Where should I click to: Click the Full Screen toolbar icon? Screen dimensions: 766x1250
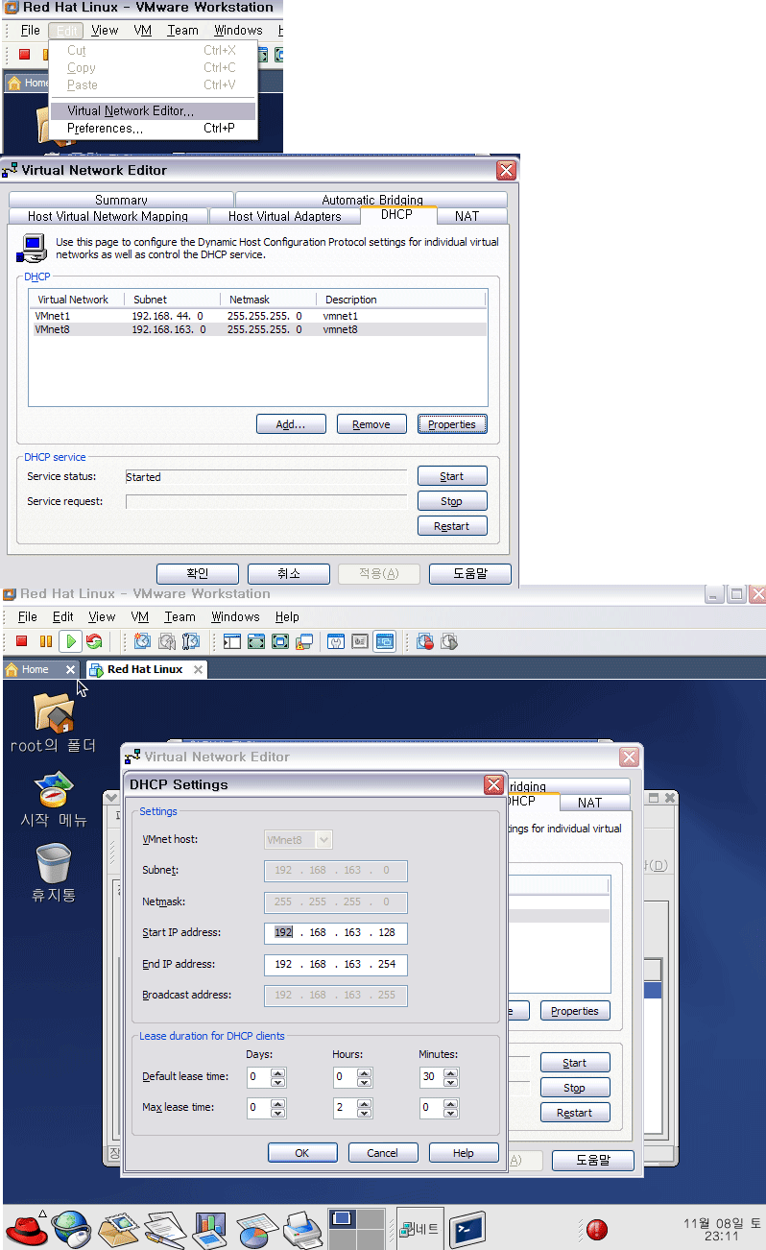click(280, 641)
